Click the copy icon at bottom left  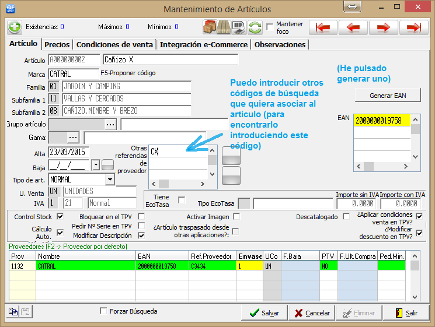coord(12,311)
